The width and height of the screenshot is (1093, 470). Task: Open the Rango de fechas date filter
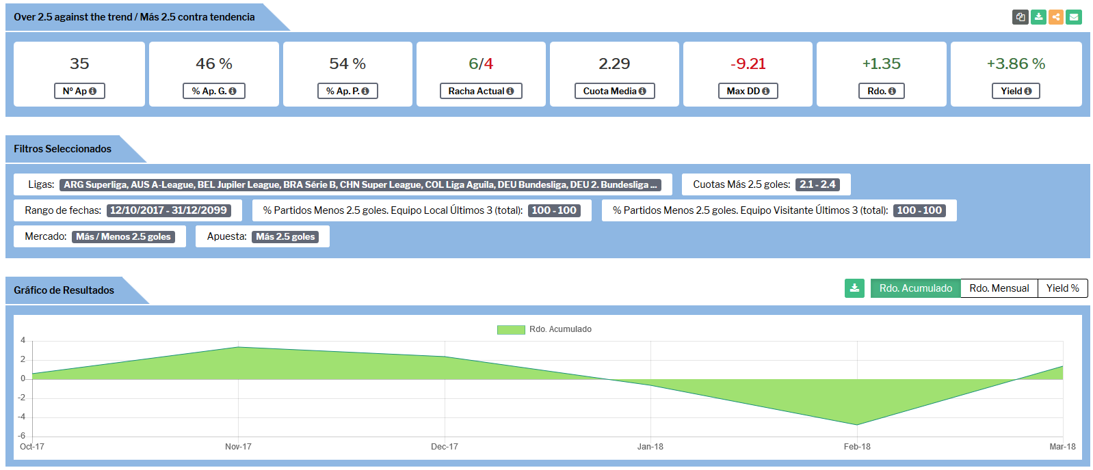168,210
